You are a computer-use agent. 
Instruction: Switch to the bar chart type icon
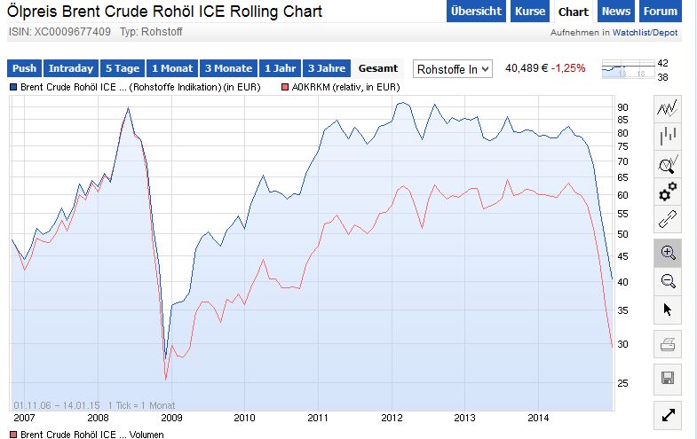click(668, 136)
